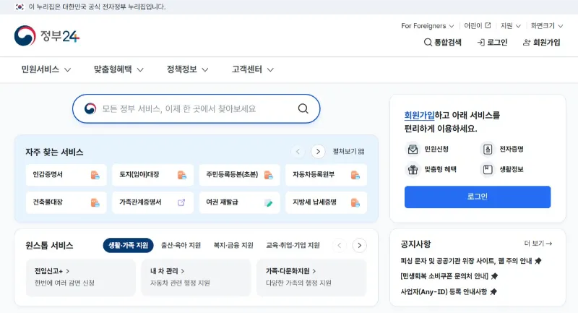578x313 pixels.
Task: Click the 민원신청 label in login card
Action: [436, 149]
